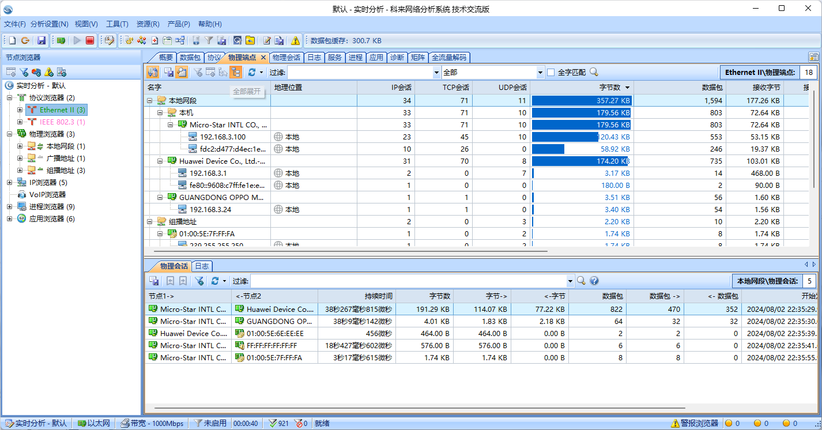Click the endpoint table vertical scrollbar
822x430 pixels.
[x=813, y=138]
